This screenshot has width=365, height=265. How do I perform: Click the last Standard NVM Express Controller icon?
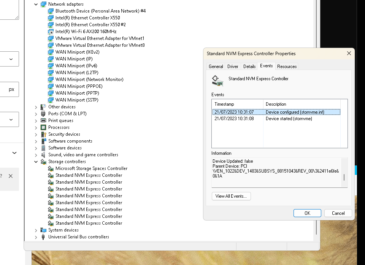click(51, 223)
